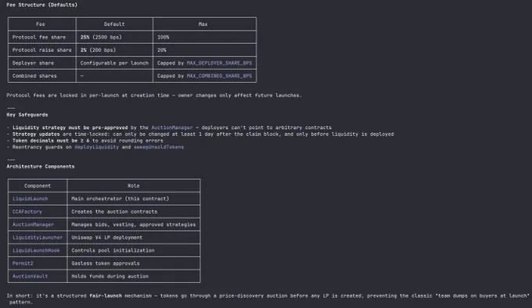The height and width of the screenshot is (308, 532).
Task: Click the 'In short: it's a structured' summary line
Action: click(x=268, y=299)
